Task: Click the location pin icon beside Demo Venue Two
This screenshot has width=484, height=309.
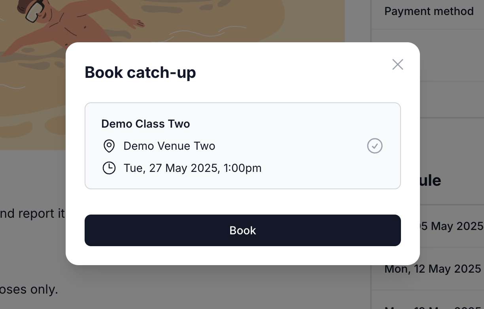Action: [109, 146]
